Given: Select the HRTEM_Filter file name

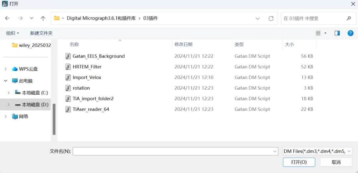Looking at the screenshot, I should coord(87,67).
